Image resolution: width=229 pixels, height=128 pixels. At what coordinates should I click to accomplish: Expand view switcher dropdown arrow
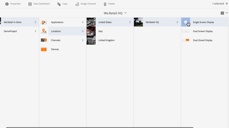pos(226,13)
